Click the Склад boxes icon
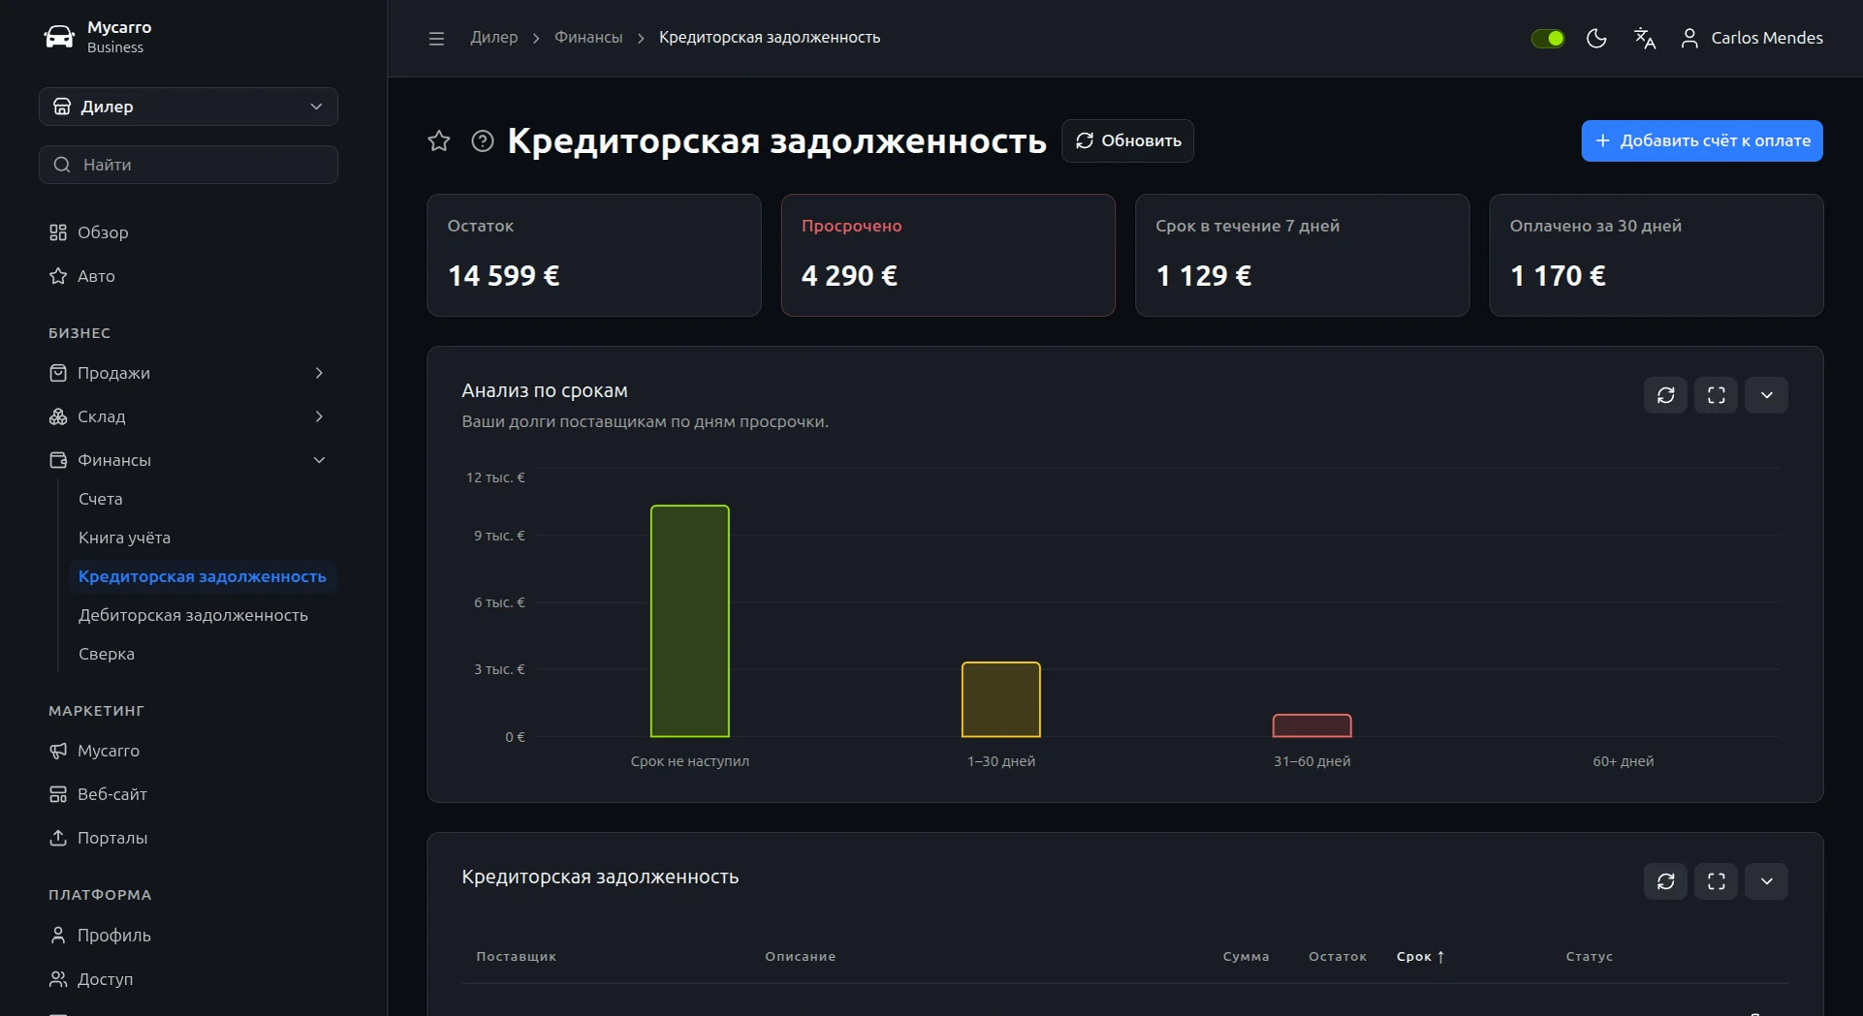This screenshot has width=1863, height=1016. [58, 416]
